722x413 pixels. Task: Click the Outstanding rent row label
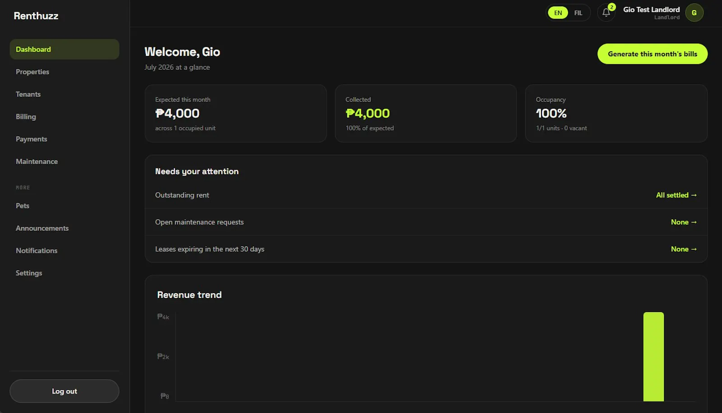(182, 195)
